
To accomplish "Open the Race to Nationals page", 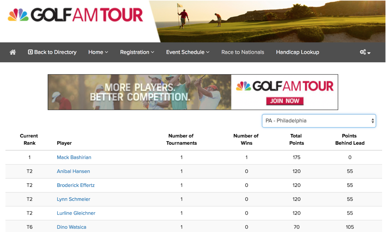I will (x=243, y=52).
